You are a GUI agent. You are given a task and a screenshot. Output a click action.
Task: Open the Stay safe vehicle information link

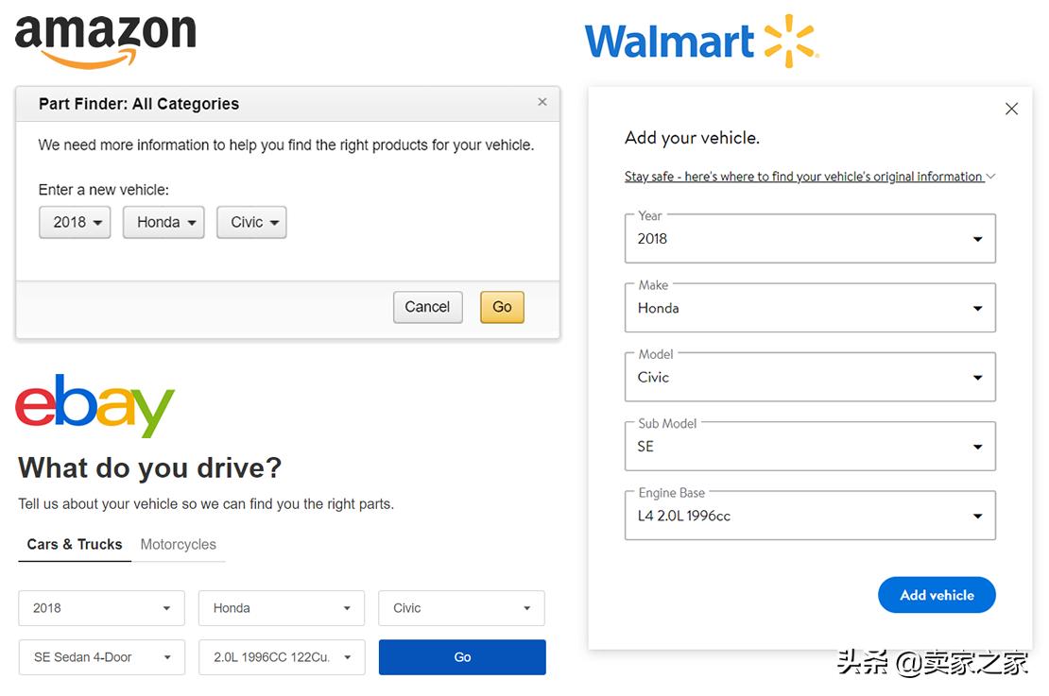click(x=804, y=177)
